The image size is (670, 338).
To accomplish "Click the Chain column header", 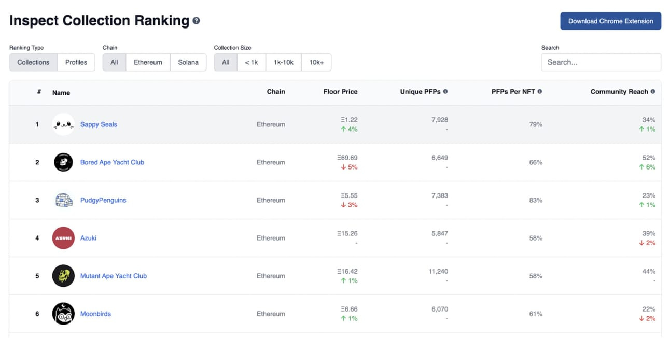I will pos(276,91).
